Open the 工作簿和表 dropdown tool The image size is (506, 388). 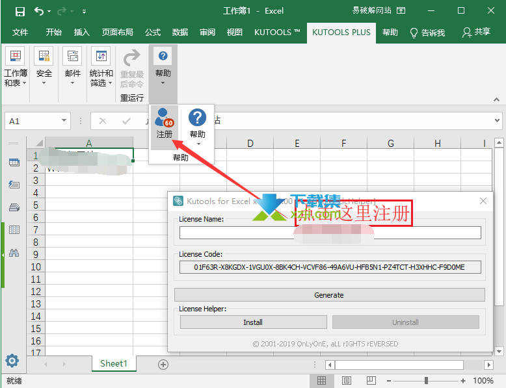pyautogui.click(x=16, y=68)
